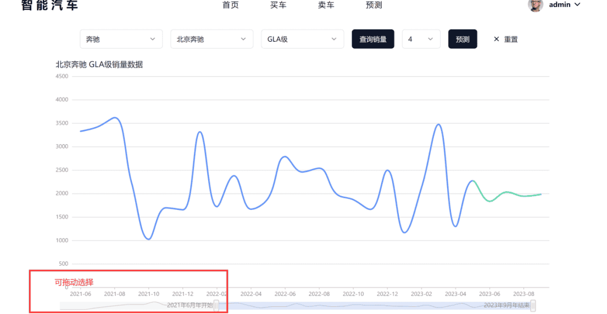The image size is (607, 314).
Task: Open the GLA级 model dropdown
Action: click(x=302, y=39)
